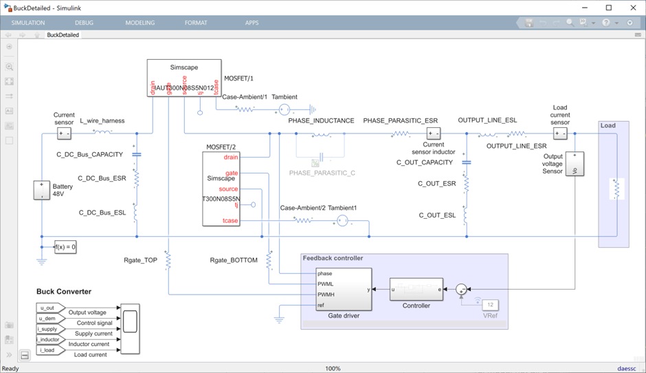Click the screenshot camera icon at bottom left
Viewport: 646px width, 373px height.
pos(10,325)
